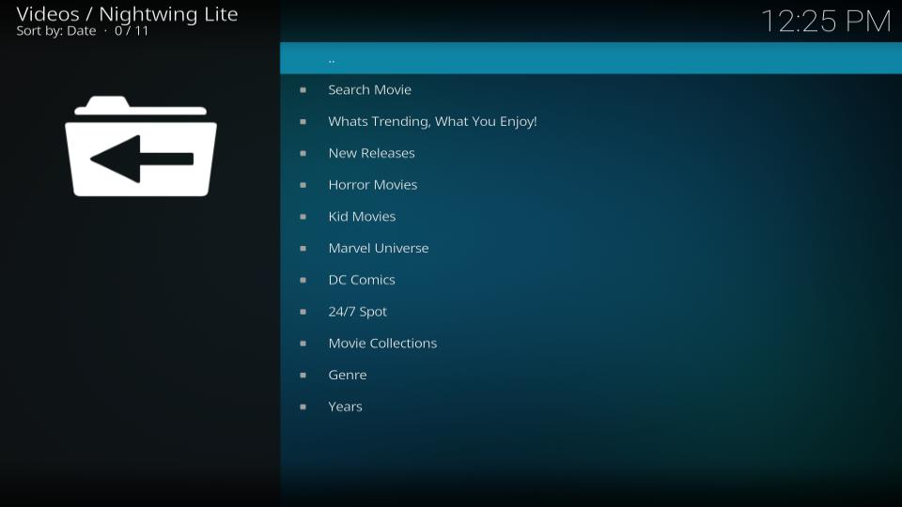Viewport: 902px width, 507px height.
Task: Open the Kid Movies category
Action: (591, 216)
